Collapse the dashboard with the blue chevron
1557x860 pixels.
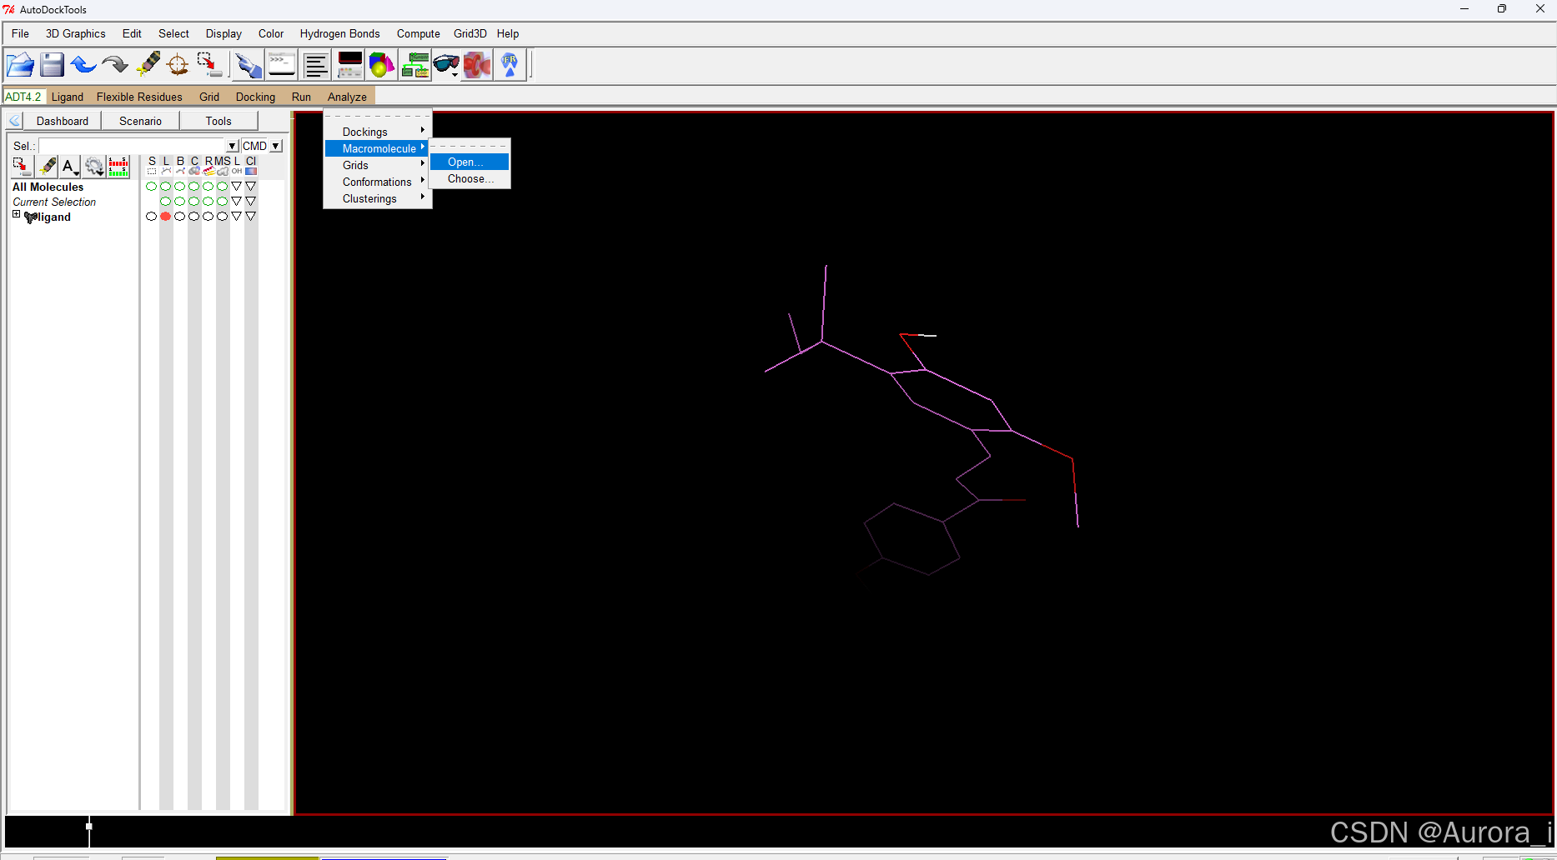(14, 121)
